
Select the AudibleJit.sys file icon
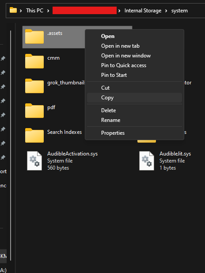pyautogui.click(x=147, y=161)
